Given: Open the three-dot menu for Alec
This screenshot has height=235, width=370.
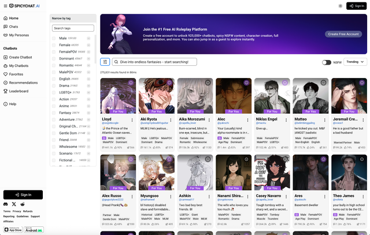Looking at the screenshot, I should [x=247, y=120].
